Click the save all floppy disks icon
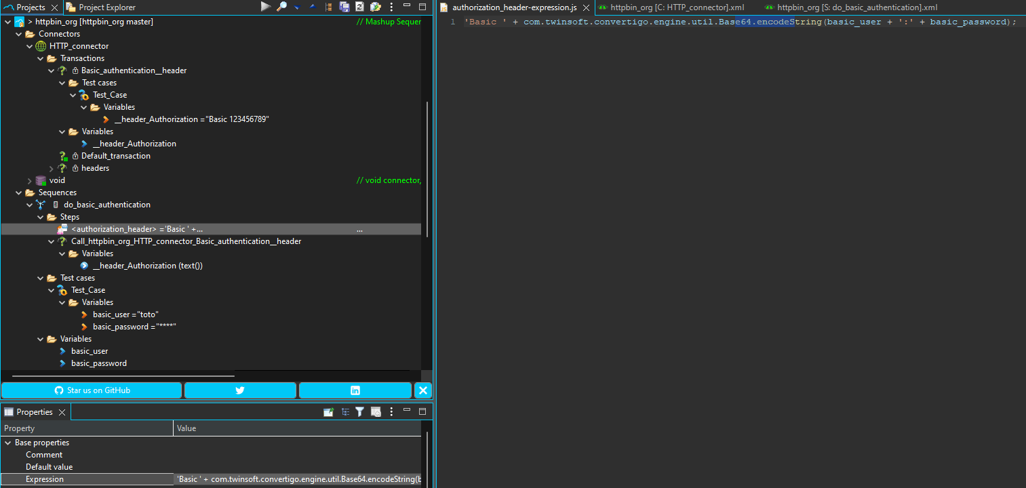The image size is (1026, 488). pyautogui.click(x=344, y=7)
